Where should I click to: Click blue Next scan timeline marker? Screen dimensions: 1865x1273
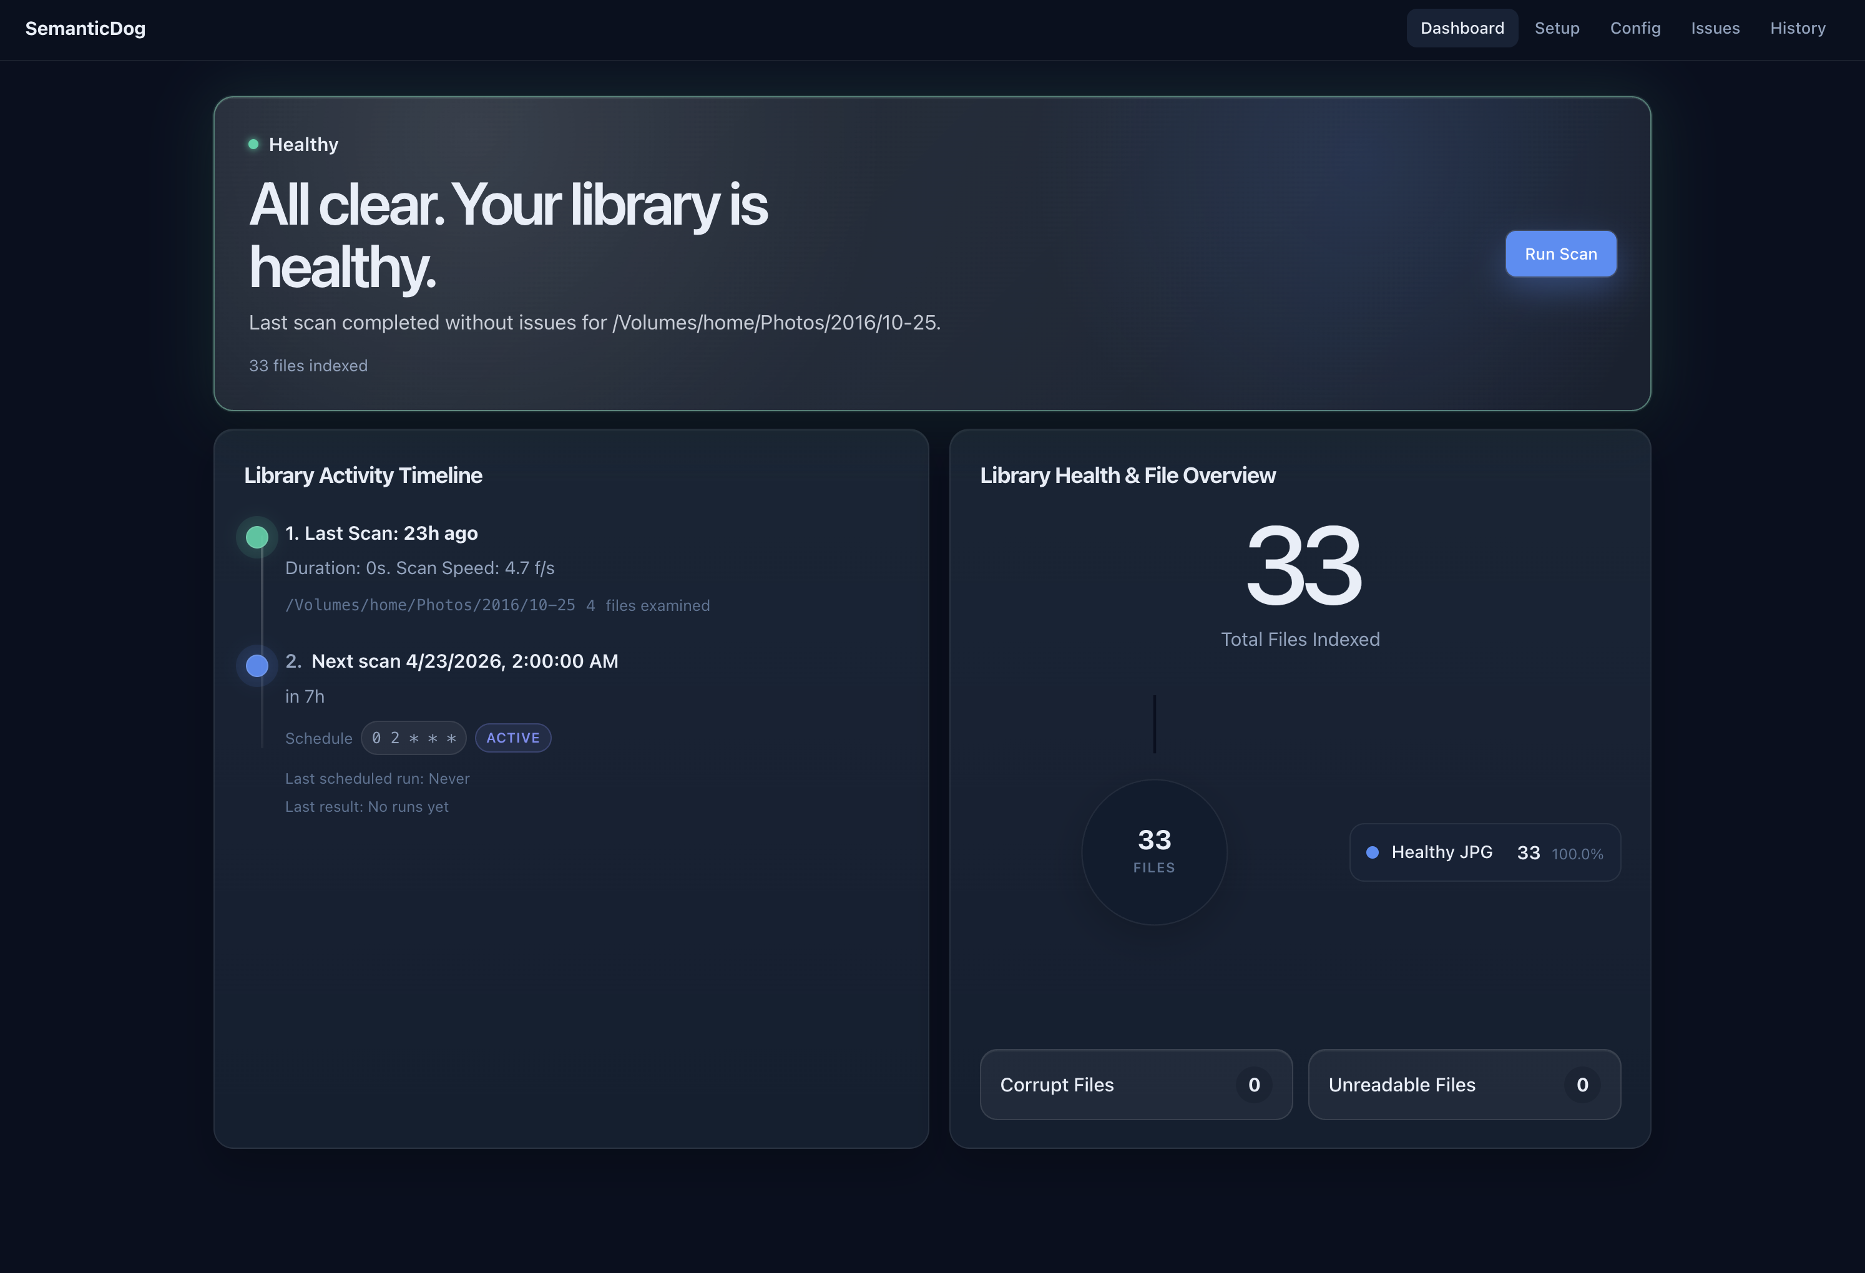(x=257, y=665)
